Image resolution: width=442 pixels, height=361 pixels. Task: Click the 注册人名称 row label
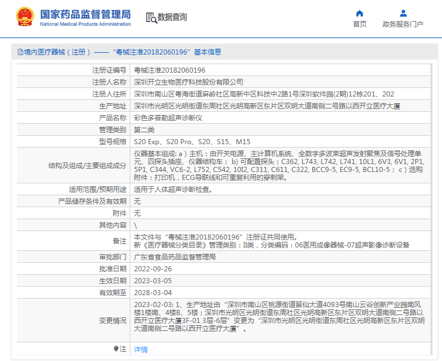click(109, 82)
